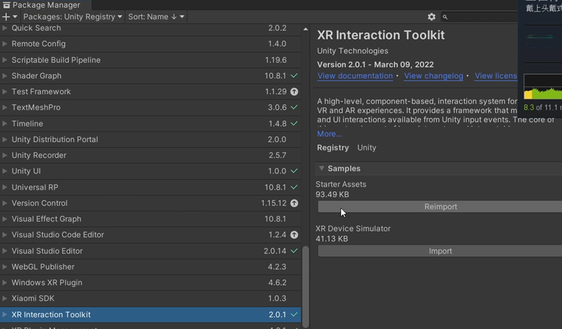Select the Visual Studio Code Editor package
Image resolution: width=562 pixels, height=329 pixels.
(x=151, y=235)
